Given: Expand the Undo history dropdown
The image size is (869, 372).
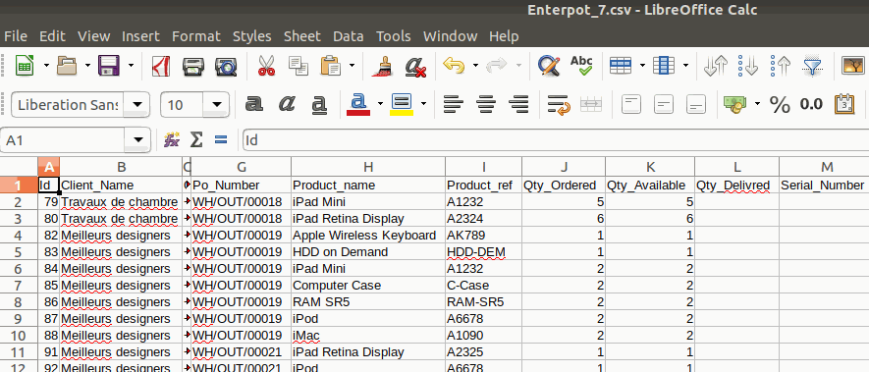Looking at the screenshot, I should 475,66.
